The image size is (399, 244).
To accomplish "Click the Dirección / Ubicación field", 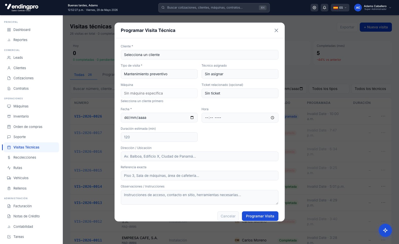I will coord(199,156).
